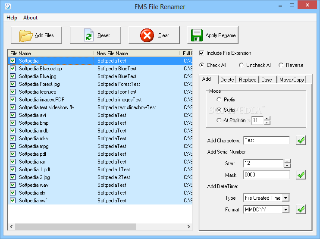Select the Softpedia 2.jpg file row
Image resolution: width=320 pixels, height=239 pixels.
[x=100, y=177]
